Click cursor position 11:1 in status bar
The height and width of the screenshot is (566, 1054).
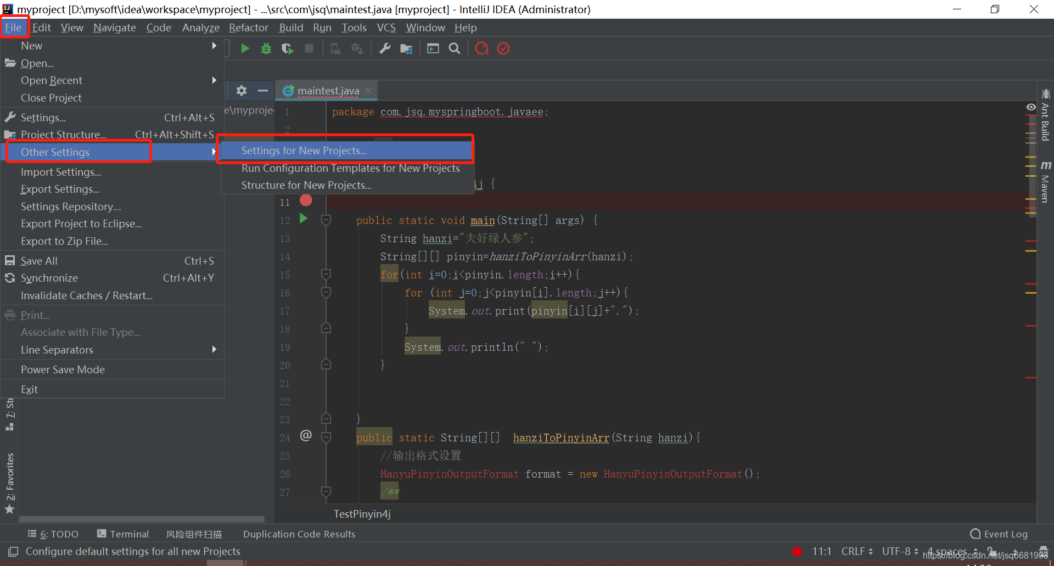pyautogui.click(x=822, y=551)
